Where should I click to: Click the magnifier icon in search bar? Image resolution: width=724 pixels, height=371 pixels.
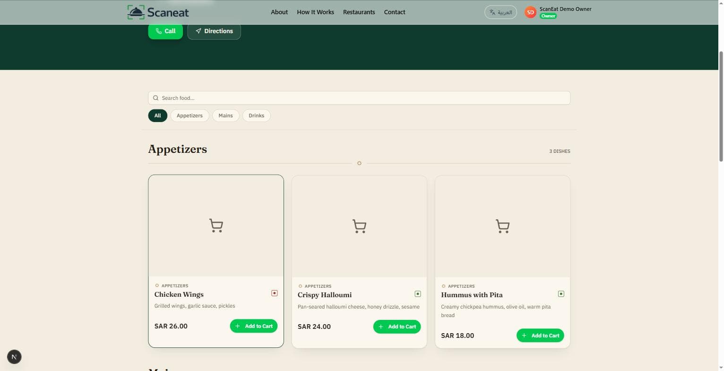155,98
